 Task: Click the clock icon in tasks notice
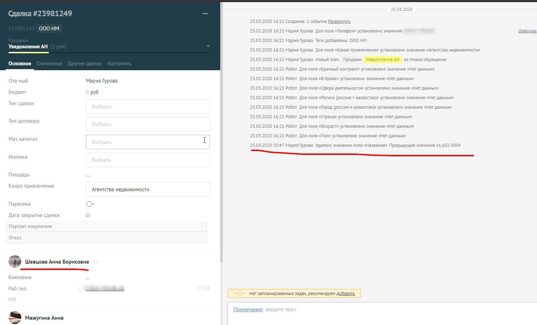pos(239,294)
